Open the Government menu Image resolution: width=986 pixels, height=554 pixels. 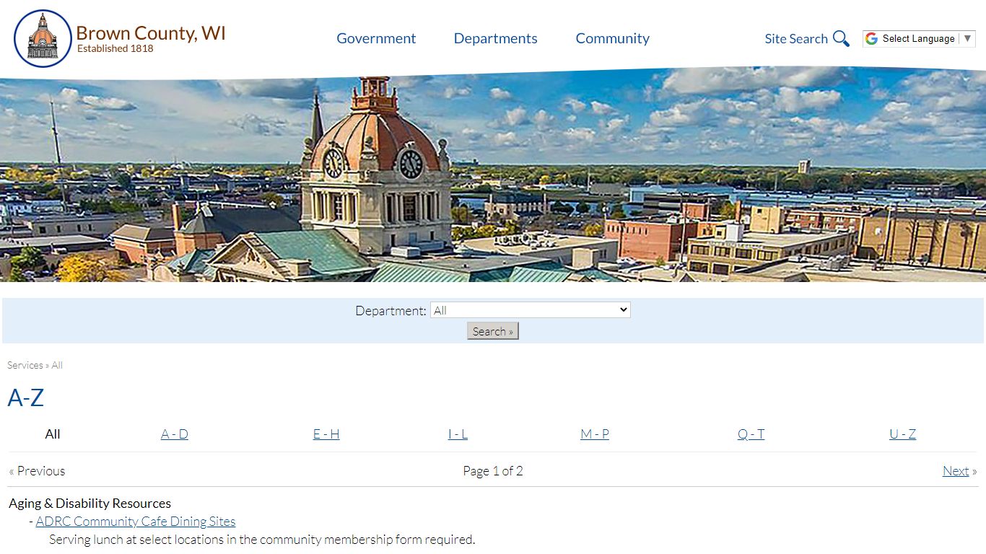376,39
